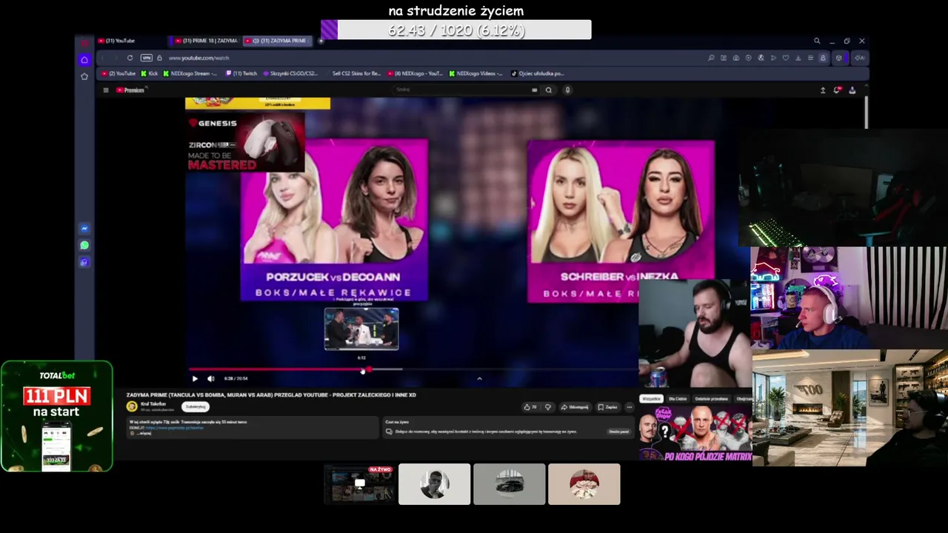Image resolution: width=948 pixels, height=533 pixels.
Task: Open the Kick bookmark
Action: click(150, 73)
